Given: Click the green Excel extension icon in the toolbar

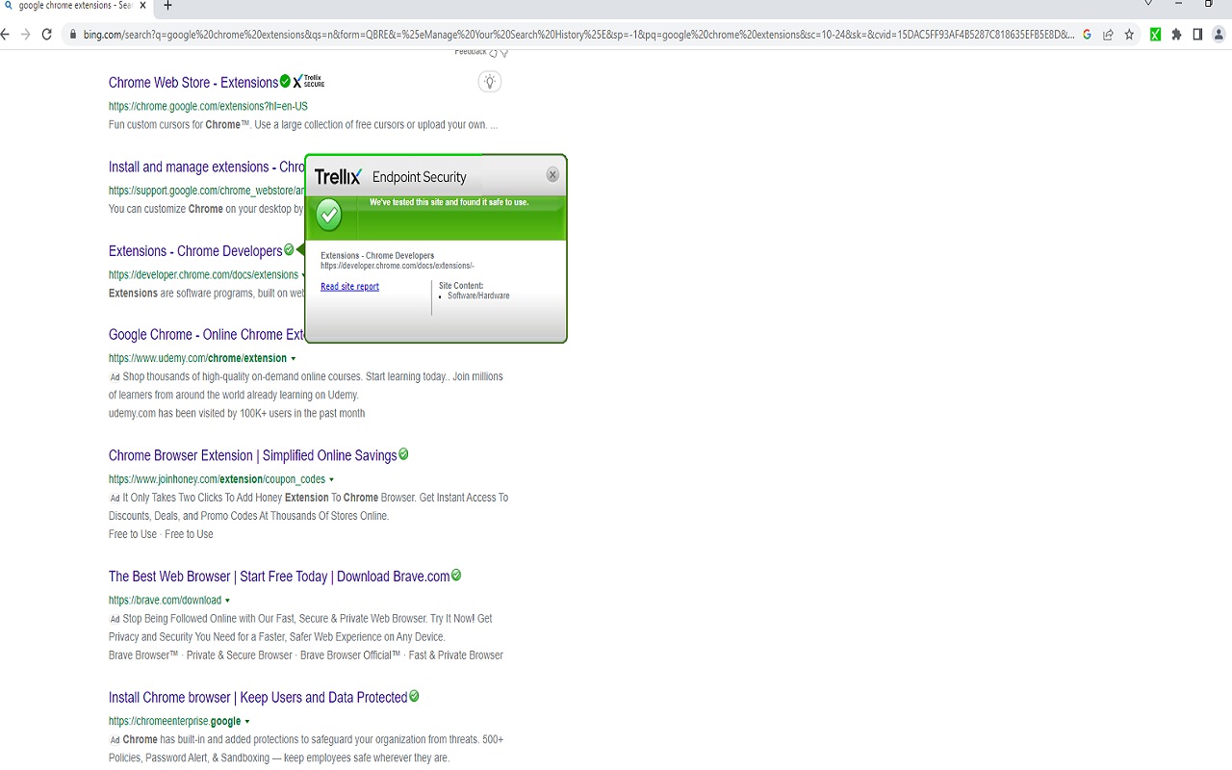Looking at the screenshot, I should click(1155, 34).
